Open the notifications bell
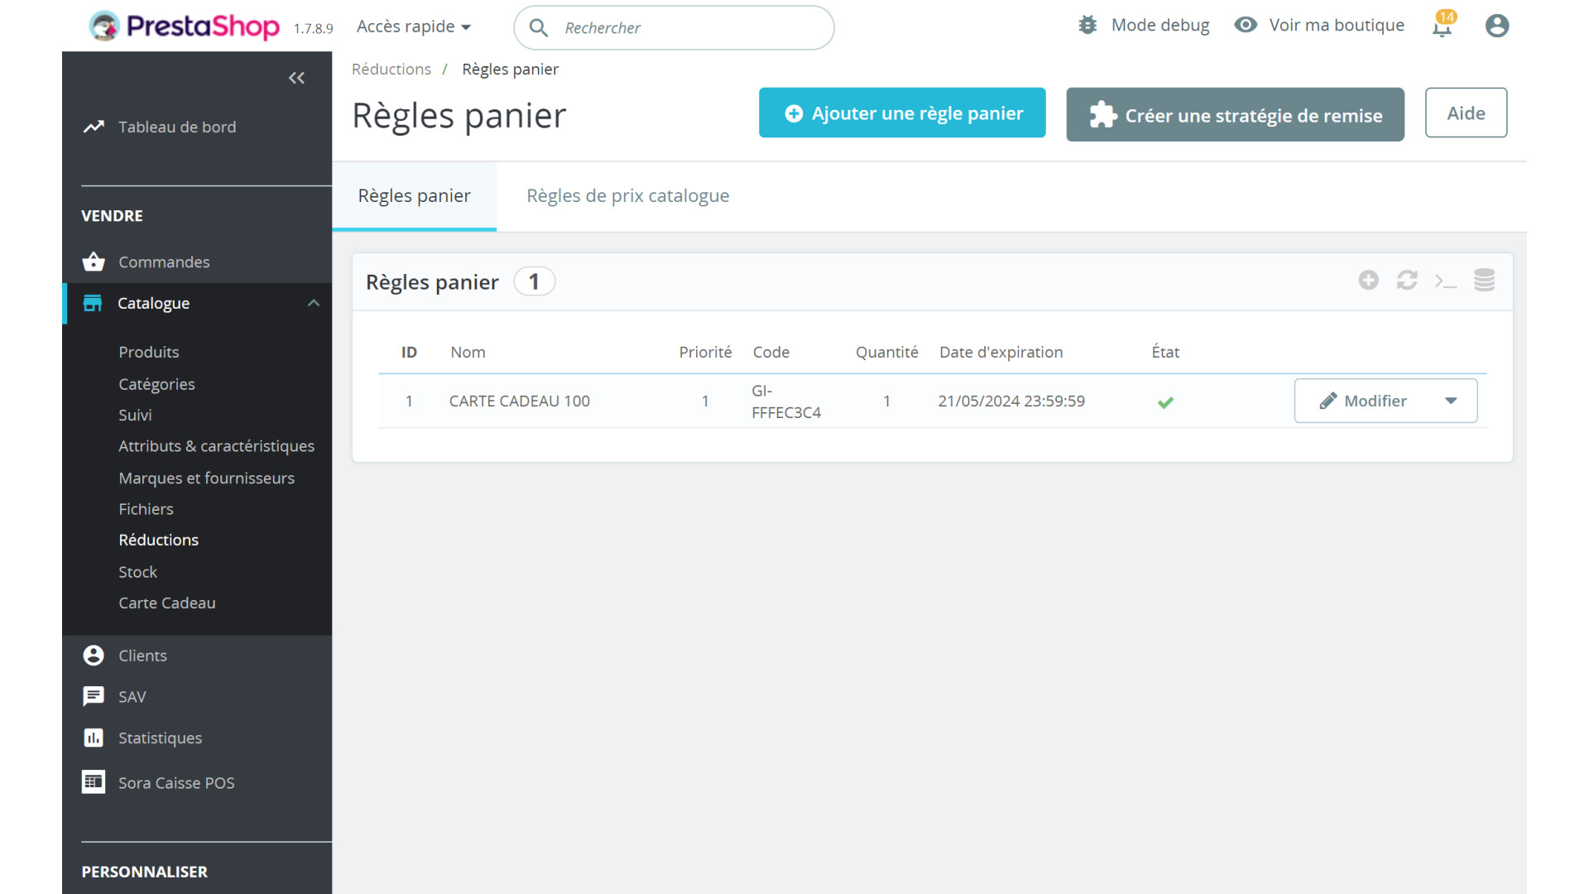This screenshot has height=894, width=1589. click(x=1443, y=27)
